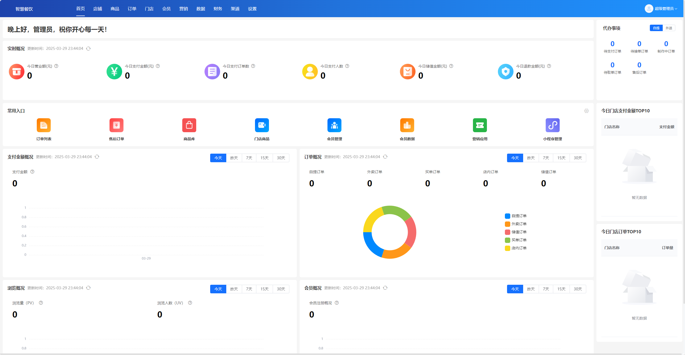The width and height of the screenshot is (685, 355).
Task: Select 30天 range in 订单概况
Action: pyautogui.click(x=578, y=158)
